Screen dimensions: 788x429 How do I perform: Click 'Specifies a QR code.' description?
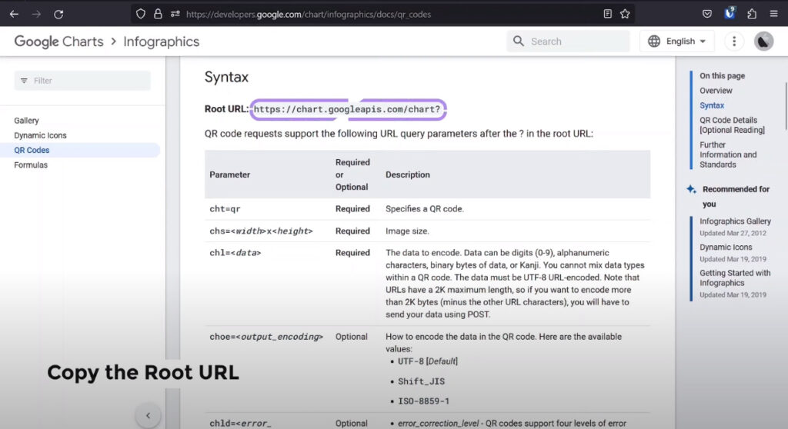pos(425,209)
